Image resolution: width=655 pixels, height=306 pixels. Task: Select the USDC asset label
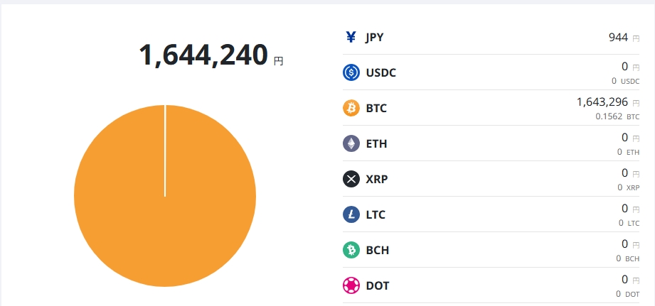click(380, 72)
